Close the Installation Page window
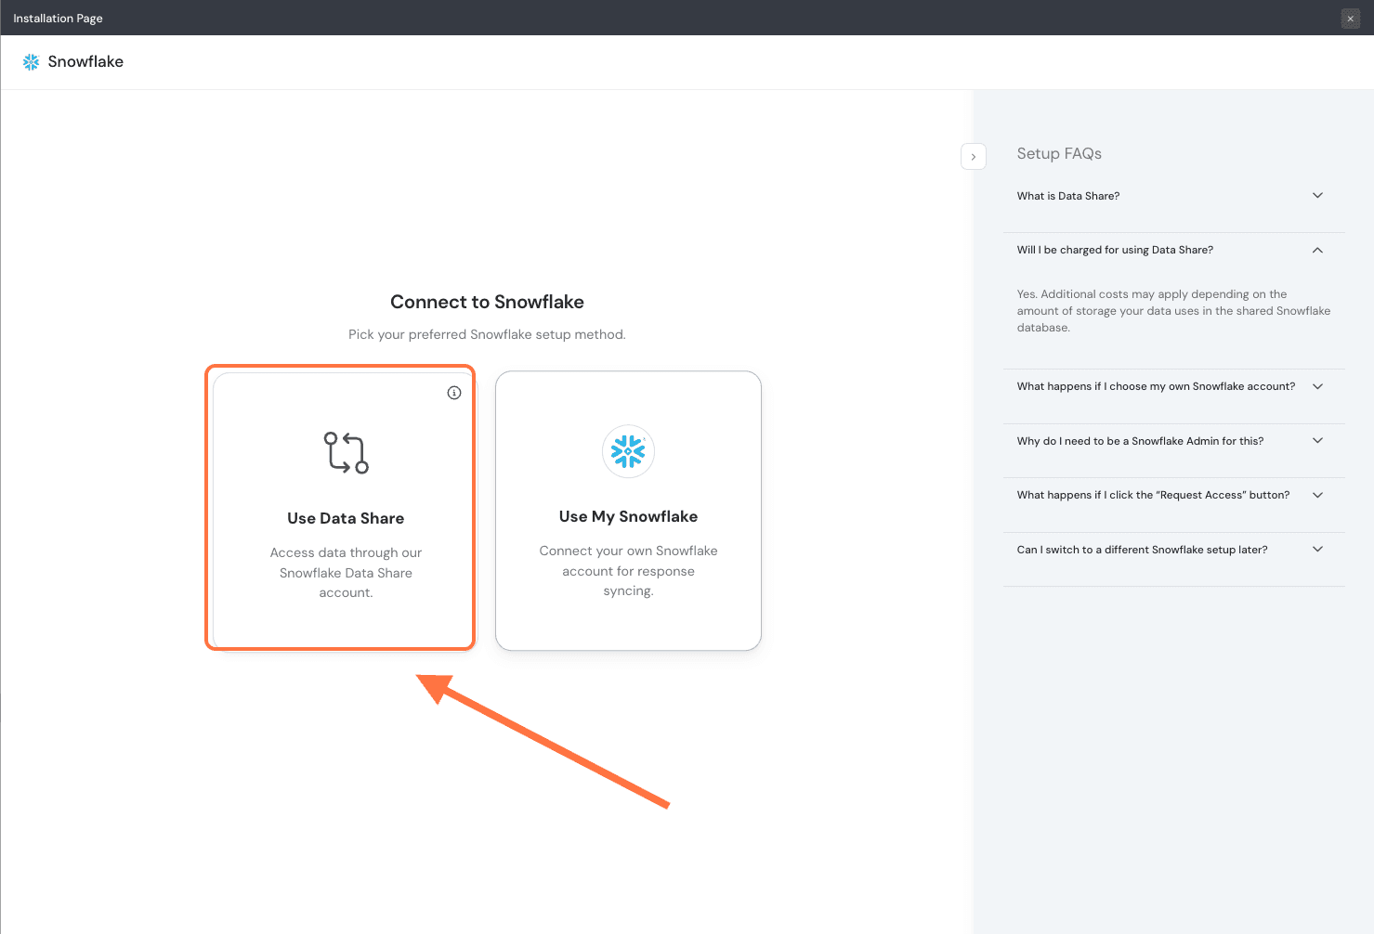1374x934 pixels. click(x=1350, y=19)
